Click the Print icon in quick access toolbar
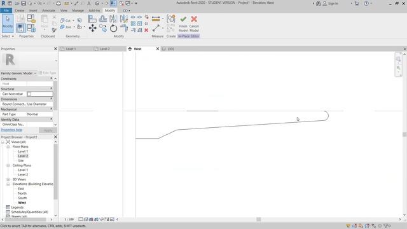The image size is (407, 229). point(59,3)
